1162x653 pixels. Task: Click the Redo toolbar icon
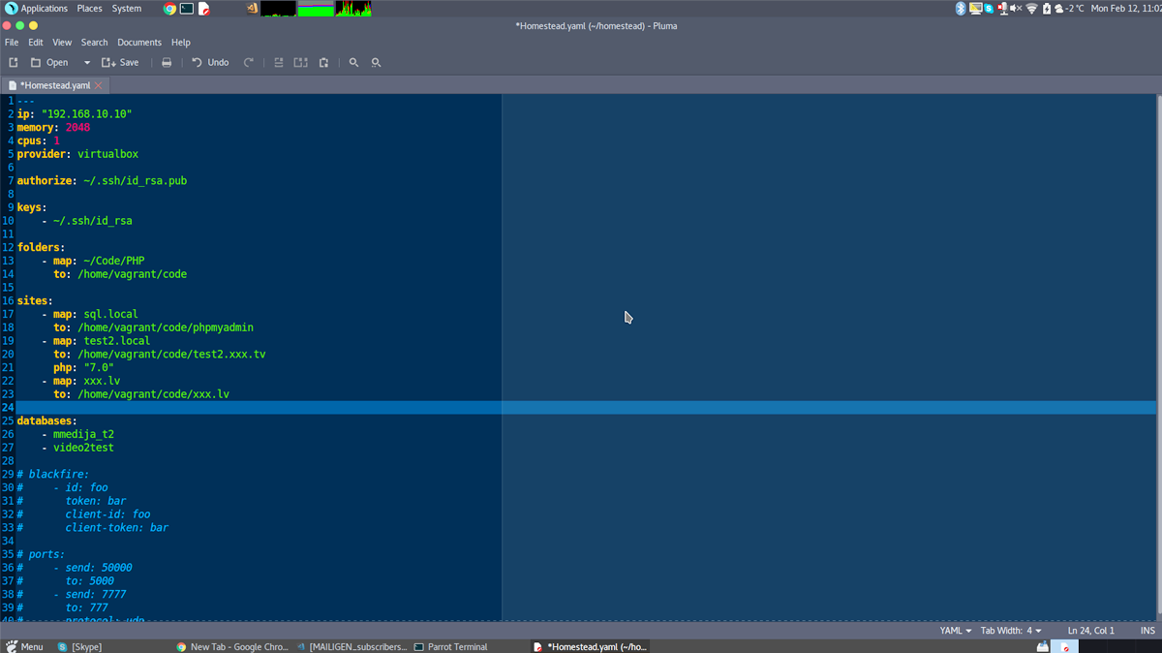(248, 62)
